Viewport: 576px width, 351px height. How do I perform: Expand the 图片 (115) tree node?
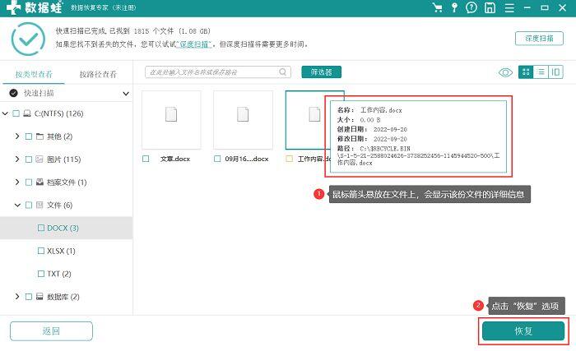pos(17,159)
